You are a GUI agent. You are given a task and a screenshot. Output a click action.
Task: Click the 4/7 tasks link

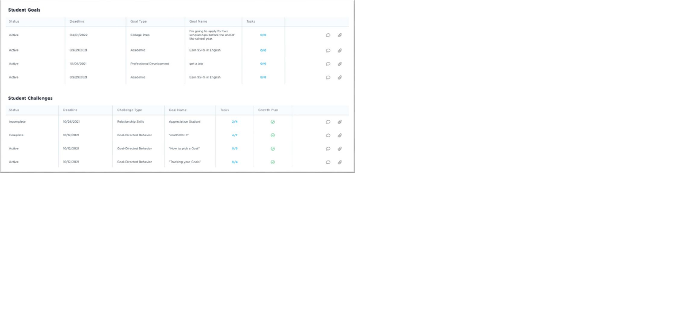point(235,135)
